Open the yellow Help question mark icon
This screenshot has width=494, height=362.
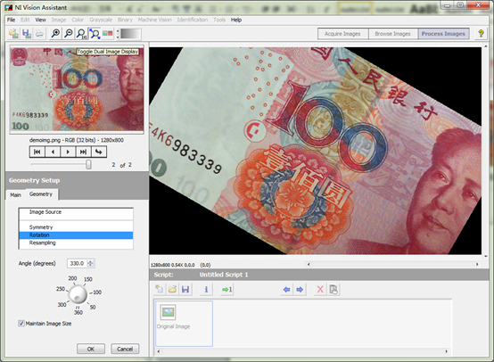pyautogui.click(x=481, y=33)
